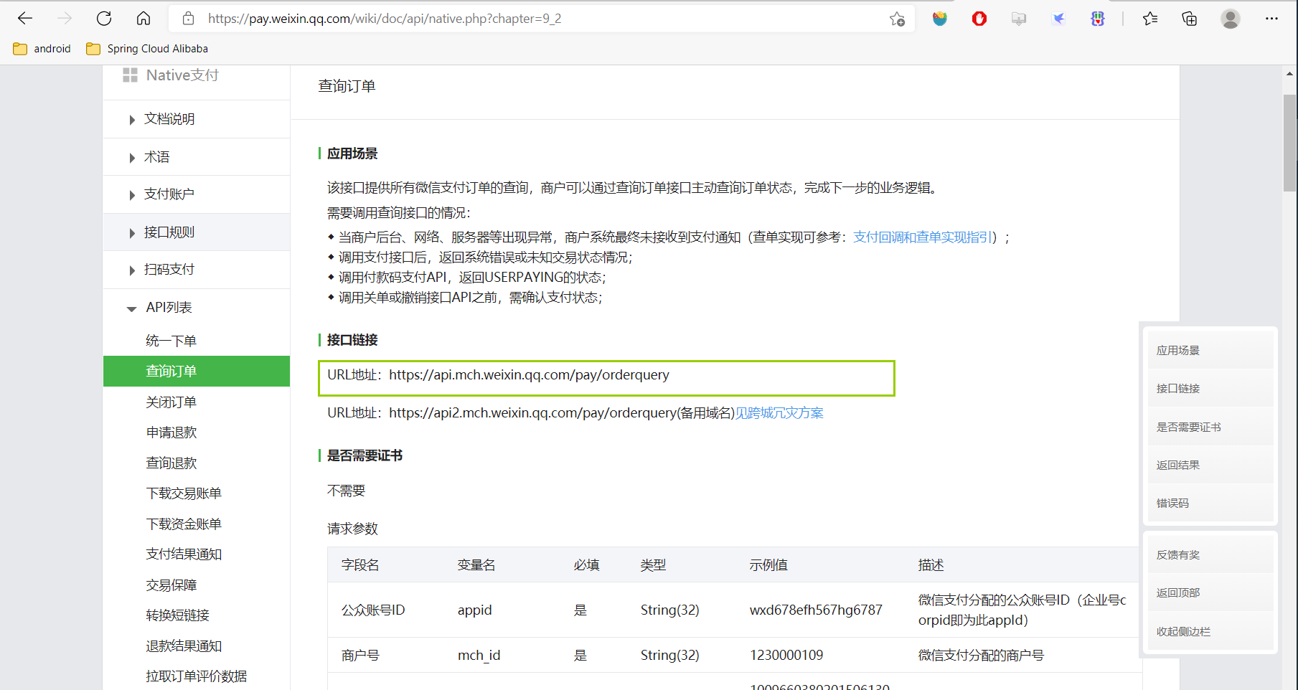1298x690 pixels.
Task: Open the 见跨城冗灾方案 link
Action: pyautogui.click(x=779, y=412)
